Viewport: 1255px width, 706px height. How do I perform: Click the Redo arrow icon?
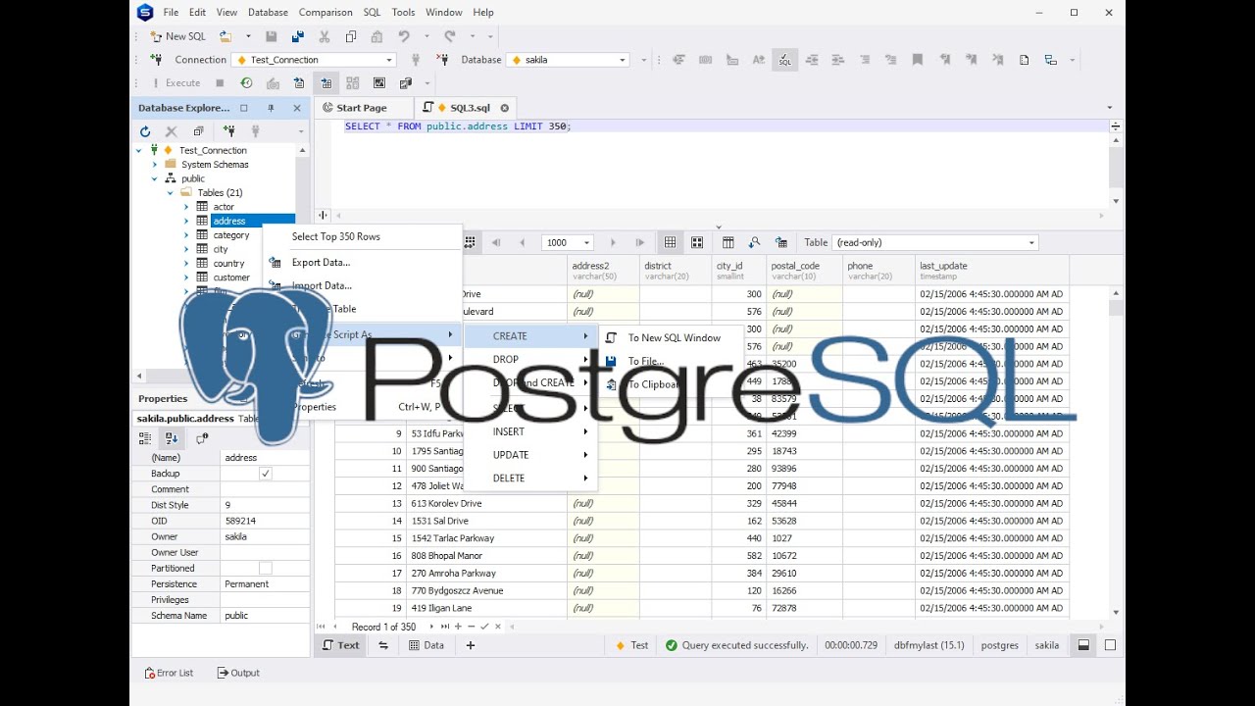click(x=449, y=36)
